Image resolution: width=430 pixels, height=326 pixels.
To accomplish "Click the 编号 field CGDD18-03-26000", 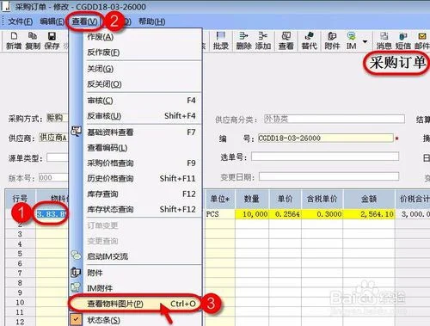I will [x=325, y=138].
